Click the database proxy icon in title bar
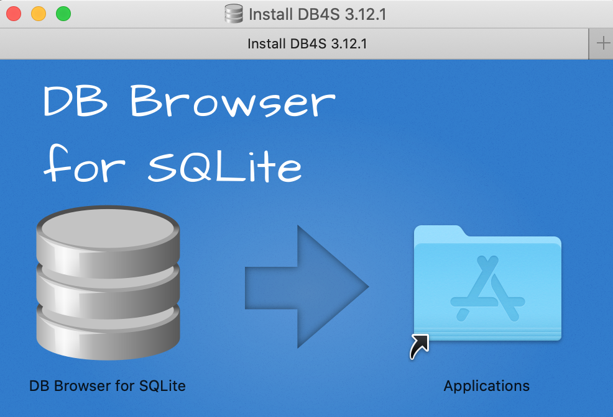613x417 pixels. (234, 14)
